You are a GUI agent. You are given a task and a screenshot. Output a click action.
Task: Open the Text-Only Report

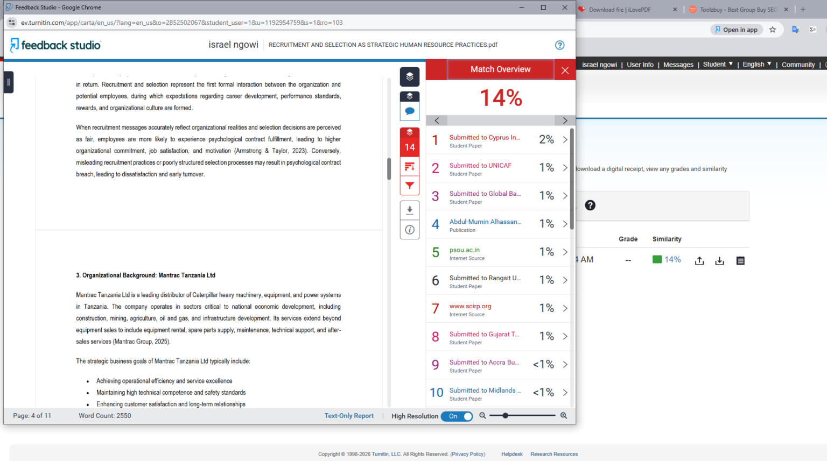click(x=349, y=415)
